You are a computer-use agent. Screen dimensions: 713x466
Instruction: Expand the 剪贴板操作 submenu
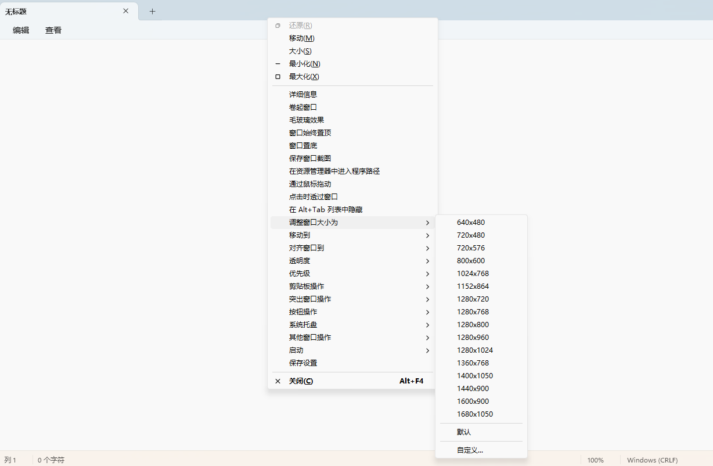tap(352, 286)
